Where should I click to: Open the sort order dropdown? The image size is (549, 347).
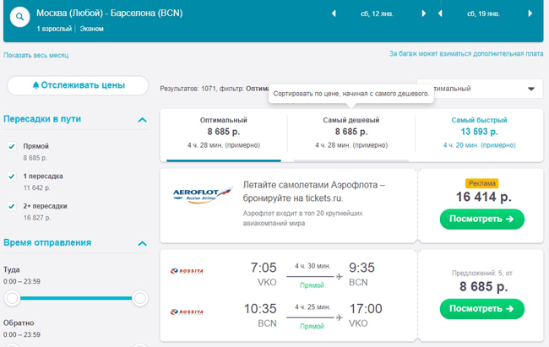coord(480,89)
